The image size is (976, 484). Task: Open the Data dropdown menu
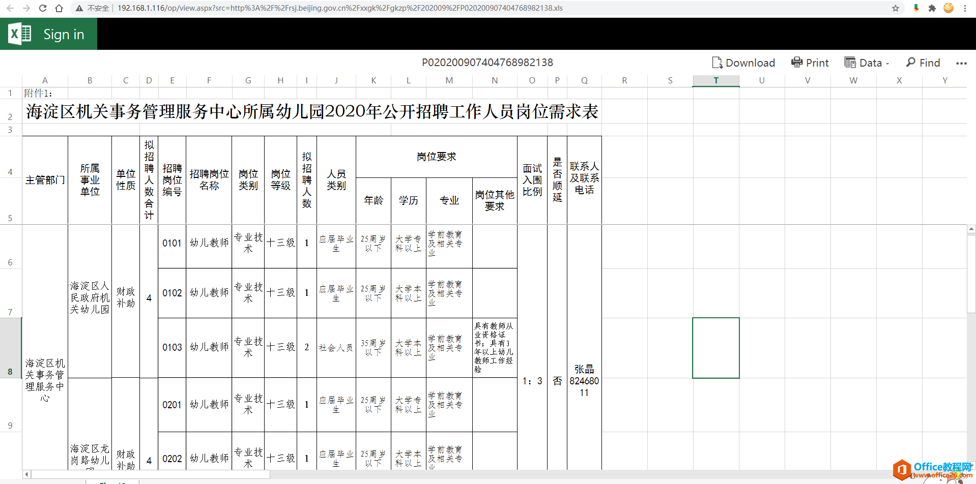(867, 62)
